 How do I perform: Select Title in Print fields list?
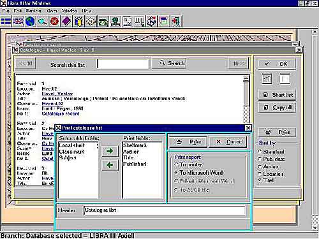click(128, 157)
